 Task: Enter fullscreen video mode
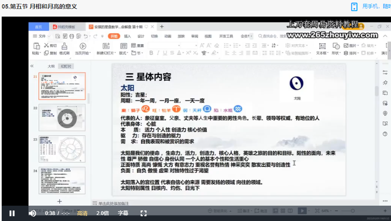tap(143, 213)
